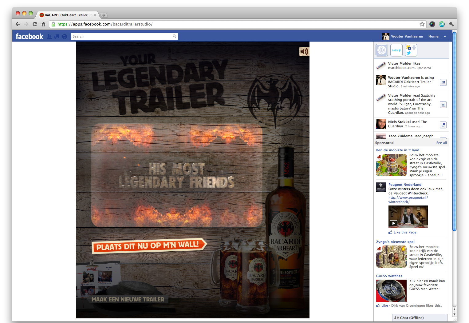The image size is (469, 323).
Task: Reload the page with refresh icon
Action: pyautogui.click(x=35, y=24)
